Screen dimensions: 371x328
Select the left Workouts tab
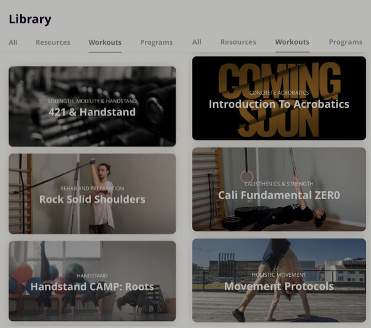pos(105,42)
